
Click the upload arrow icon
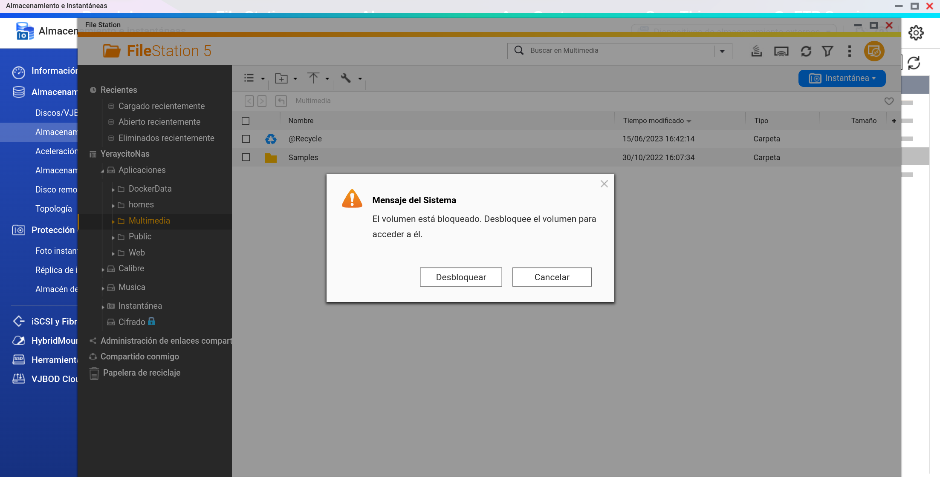pyautogui.click(x=313, y=78)
